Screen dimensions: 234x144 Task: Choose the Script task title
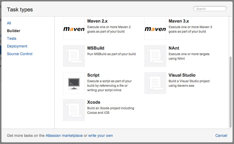tap(93, 75)
